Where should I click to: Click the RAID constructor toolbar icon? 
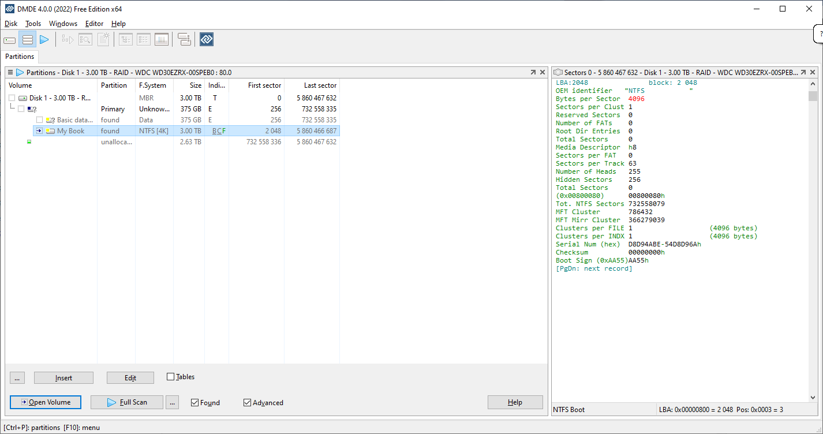pos(184,40)
